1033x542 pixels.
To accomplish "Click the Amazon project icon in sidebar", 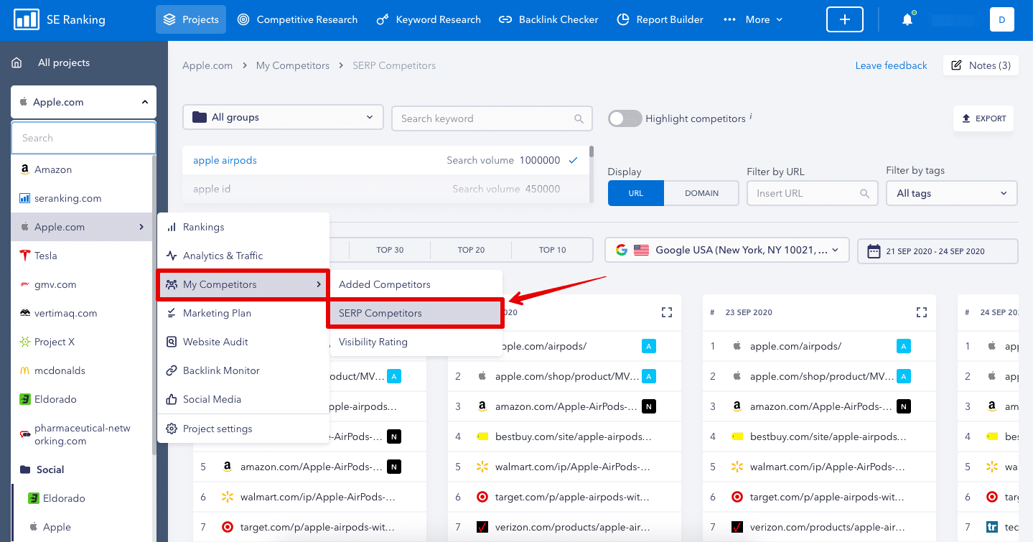I will (24, 169).
